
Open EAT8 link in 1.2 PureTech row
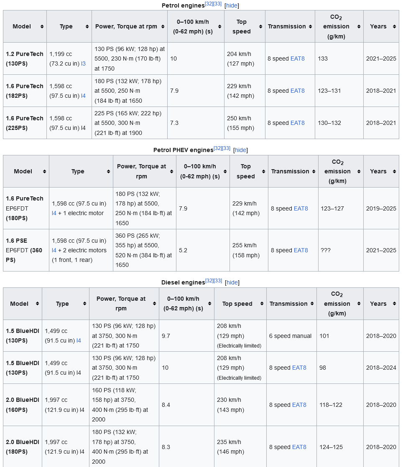[x=298, y=58]
